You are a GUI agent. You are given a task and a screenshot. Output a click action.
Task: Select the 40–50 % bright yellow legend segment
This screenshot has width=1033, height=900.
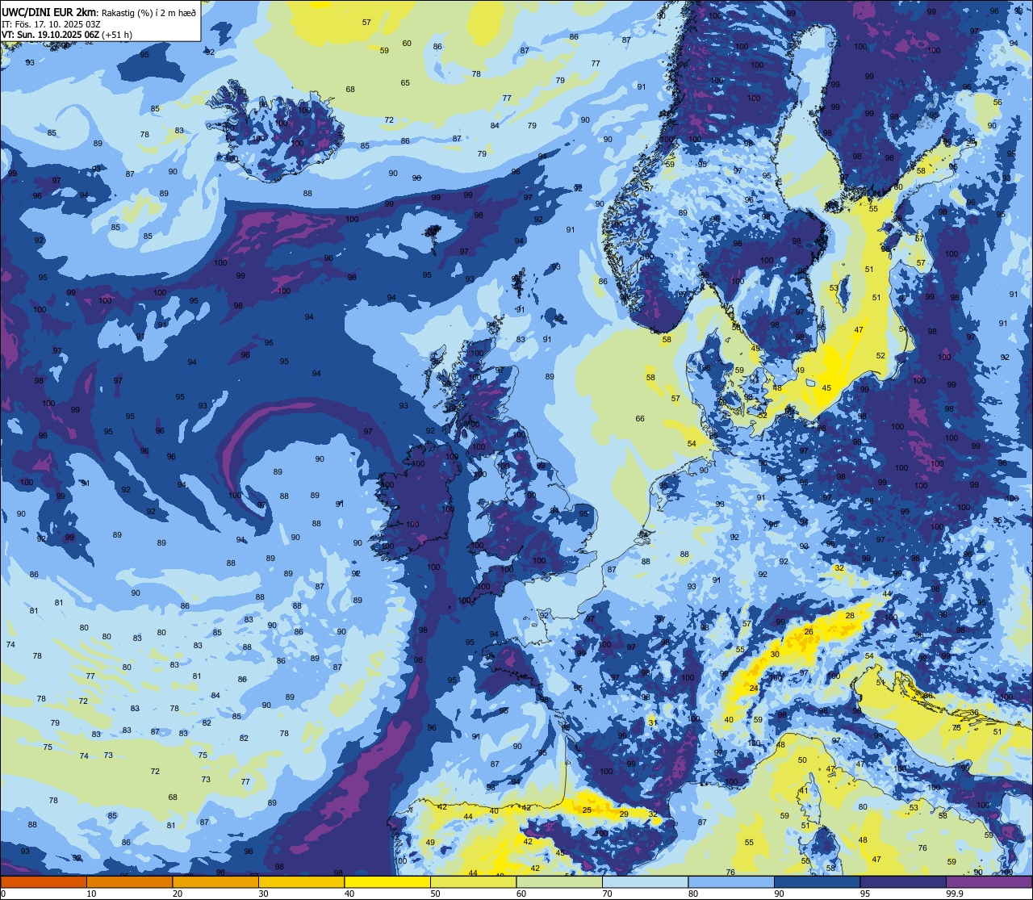click(387, 881)
